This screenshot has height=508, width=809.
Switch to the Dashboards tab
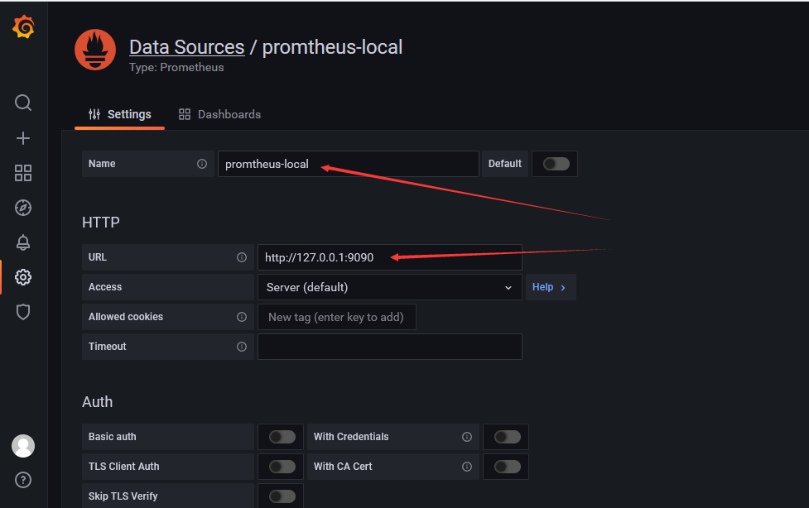tap(219, 114)
